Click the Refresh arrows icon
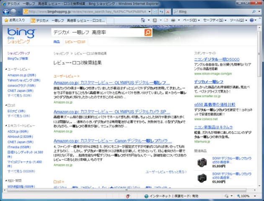264x201 pixels. click(161, 12)
